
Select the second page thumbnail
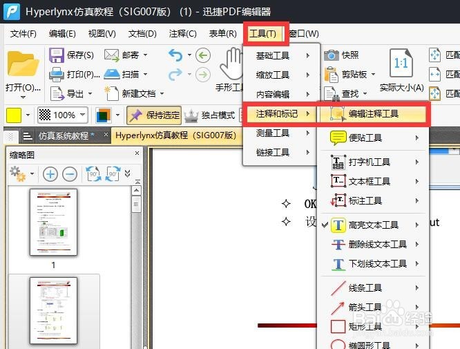(53, 310)
